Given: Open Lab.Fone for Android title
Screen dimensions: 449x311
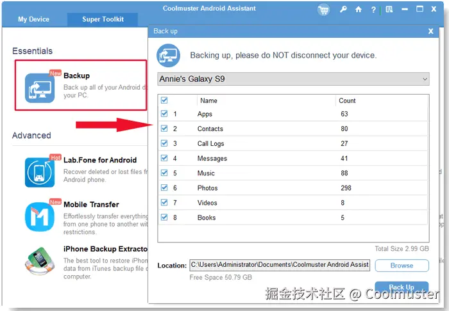Looking at the screenshot, I should [x=100, y=160].
